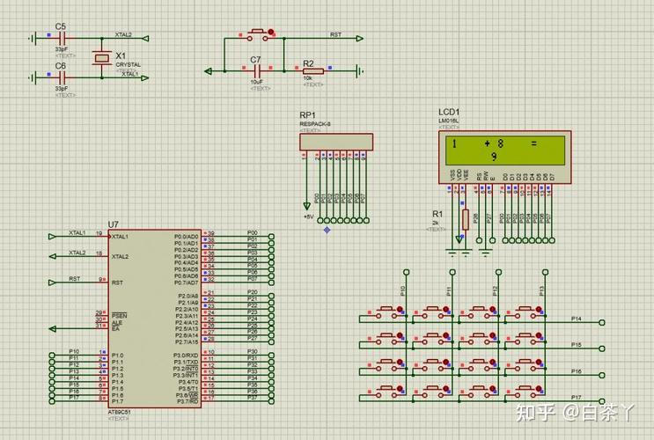Select capacitor C6 below C5
This screenshot has height=440, width=654.
tap(61, 77)
